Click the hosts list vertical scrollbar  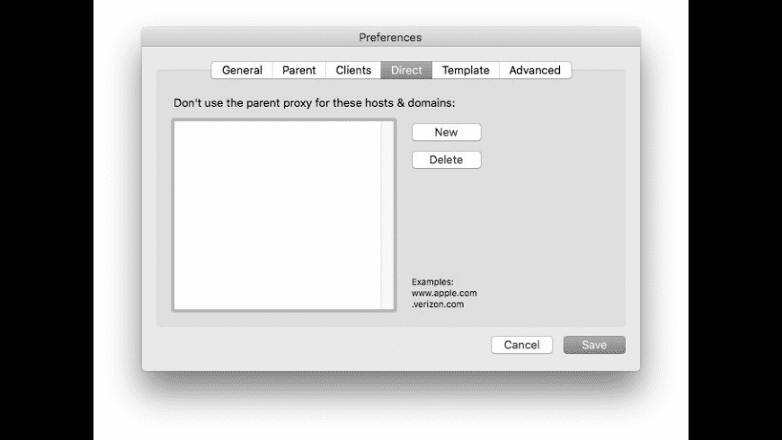click(387, 216)
